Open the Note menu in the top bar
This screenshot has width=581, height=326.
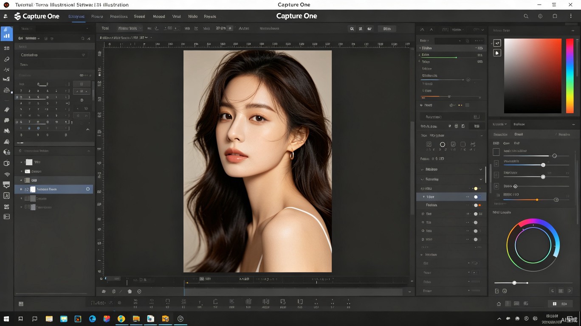pos(193,17)
